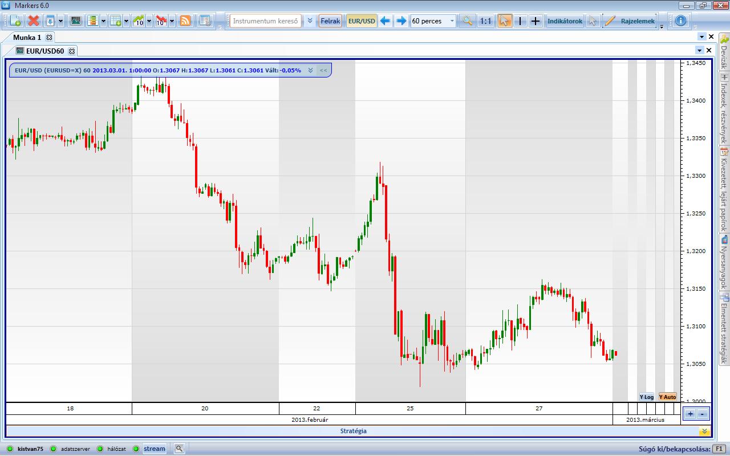Screen dimensions: 730x456
Task: Open toolbar overflow arrow after Rajzelemek
Action: click(x=662, y=26)
